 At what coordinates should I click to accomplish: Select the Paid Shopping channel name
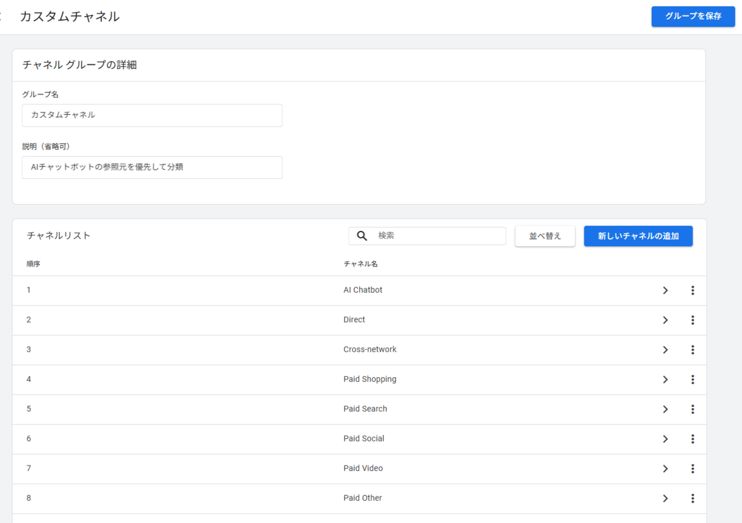click(370, 379)
